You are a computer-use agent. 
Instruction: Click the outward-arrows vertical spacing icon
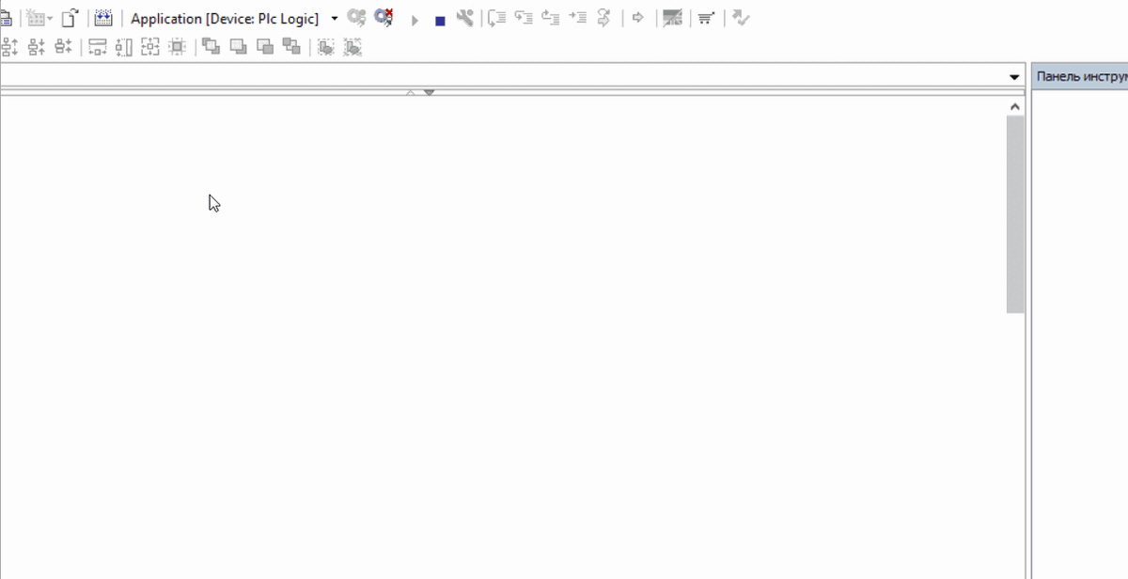[x=10, y=46]
